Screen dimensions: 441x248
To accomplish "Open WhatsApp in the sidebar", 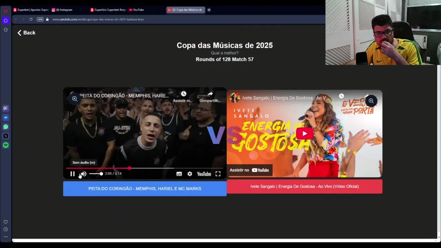I will point(6,127).
